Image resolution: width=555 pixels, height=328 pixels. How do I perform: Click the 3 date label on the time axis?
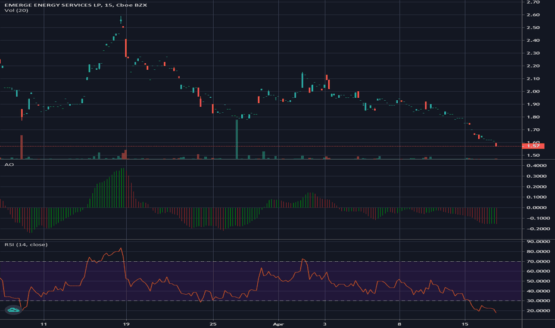pos(325,324)
